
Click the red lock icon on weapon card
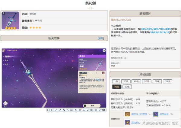(103, 73)
